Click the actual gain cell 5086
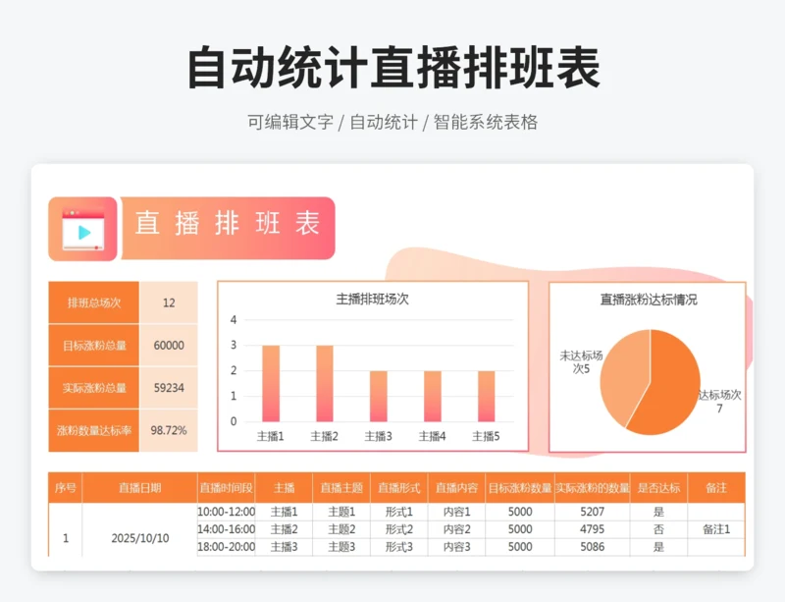 [x=593, y=547]
